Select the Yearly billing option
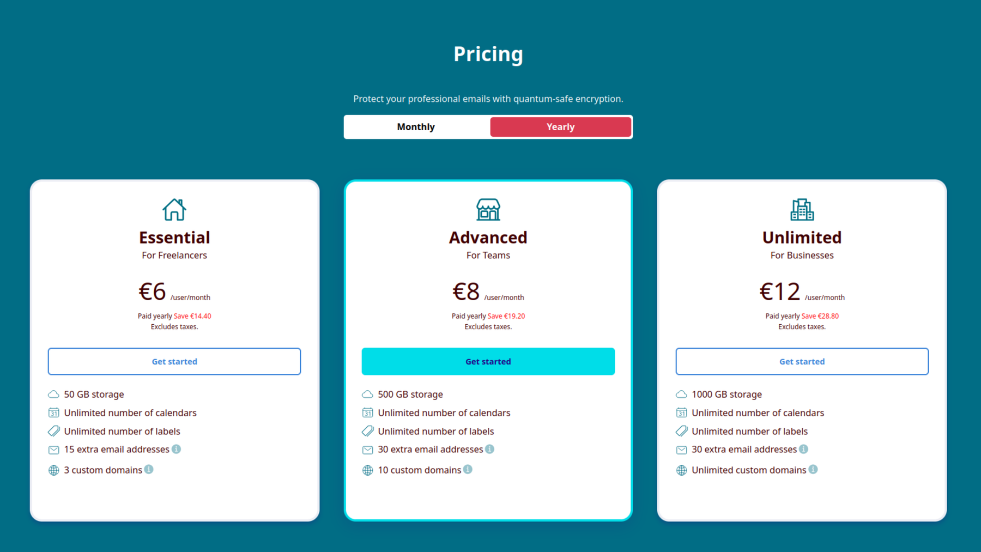Image resolution: width=981 pixels, height=552 pixels. point(560,127)
